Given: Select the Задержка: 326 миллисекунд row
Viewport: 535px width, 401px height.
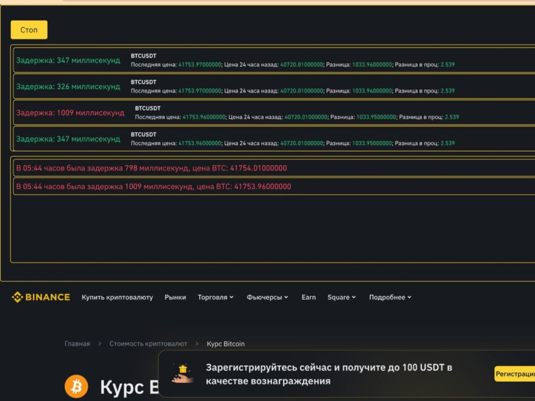Looking at the screenshot, I should point(274,86).
